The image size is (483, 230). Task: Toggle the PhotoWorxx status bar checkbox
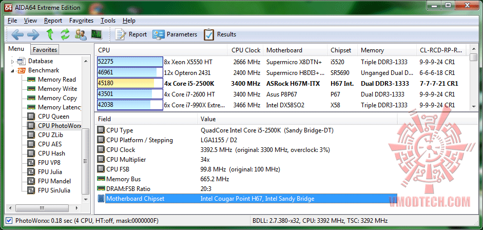(9, 220)
